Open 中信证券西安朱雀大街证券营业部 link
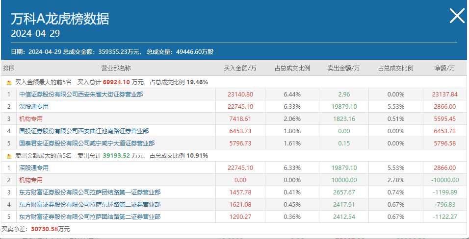 81,95
